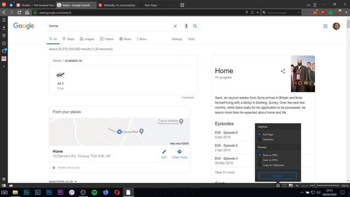Click the Capture button
Screen dimensions: 350x197
278,176
